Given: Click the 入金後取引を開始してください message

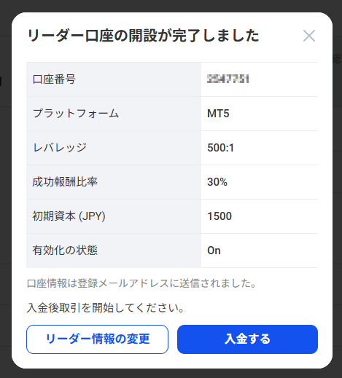Looking at the screenshot, I should 105,308.
